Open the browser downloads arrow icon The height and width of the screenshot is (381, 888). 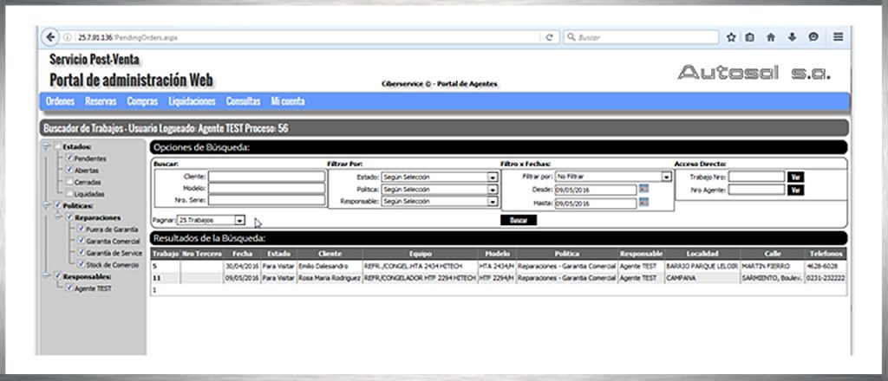tap(792, 37)
